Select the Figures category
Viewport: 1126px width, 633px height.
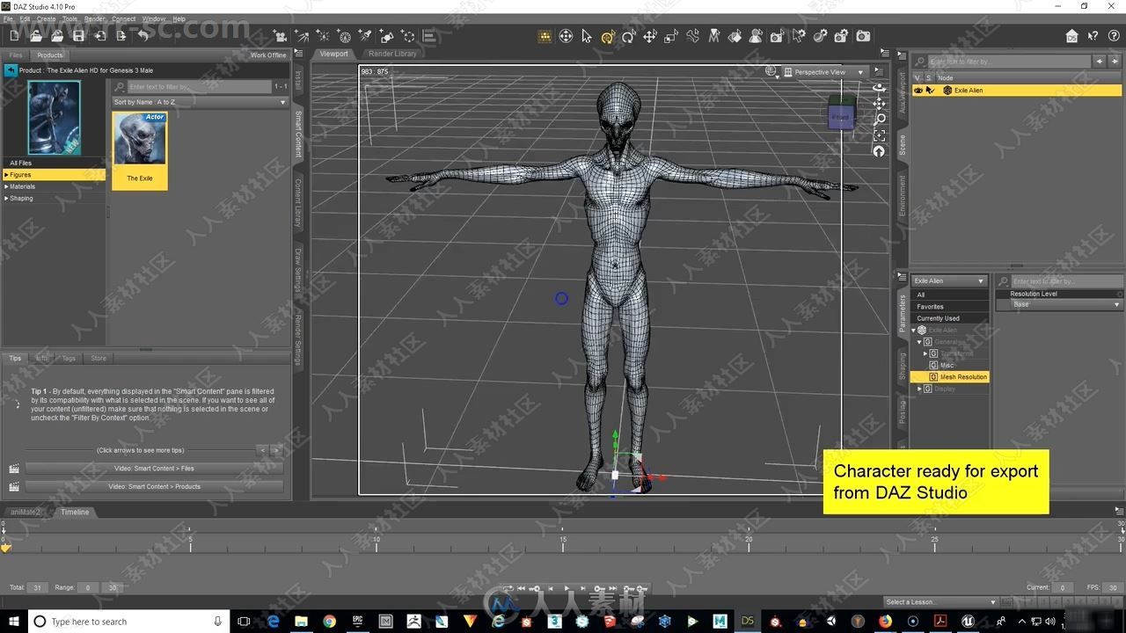[54, 175]
